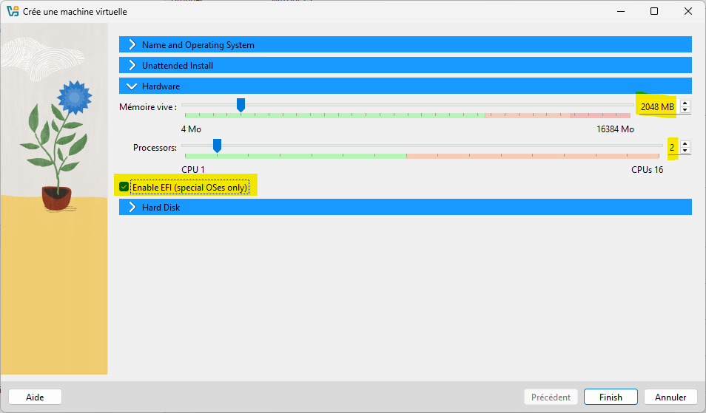Click the Processors slider handle
Viewport: 706px width, 413px height.
point(217,146)
